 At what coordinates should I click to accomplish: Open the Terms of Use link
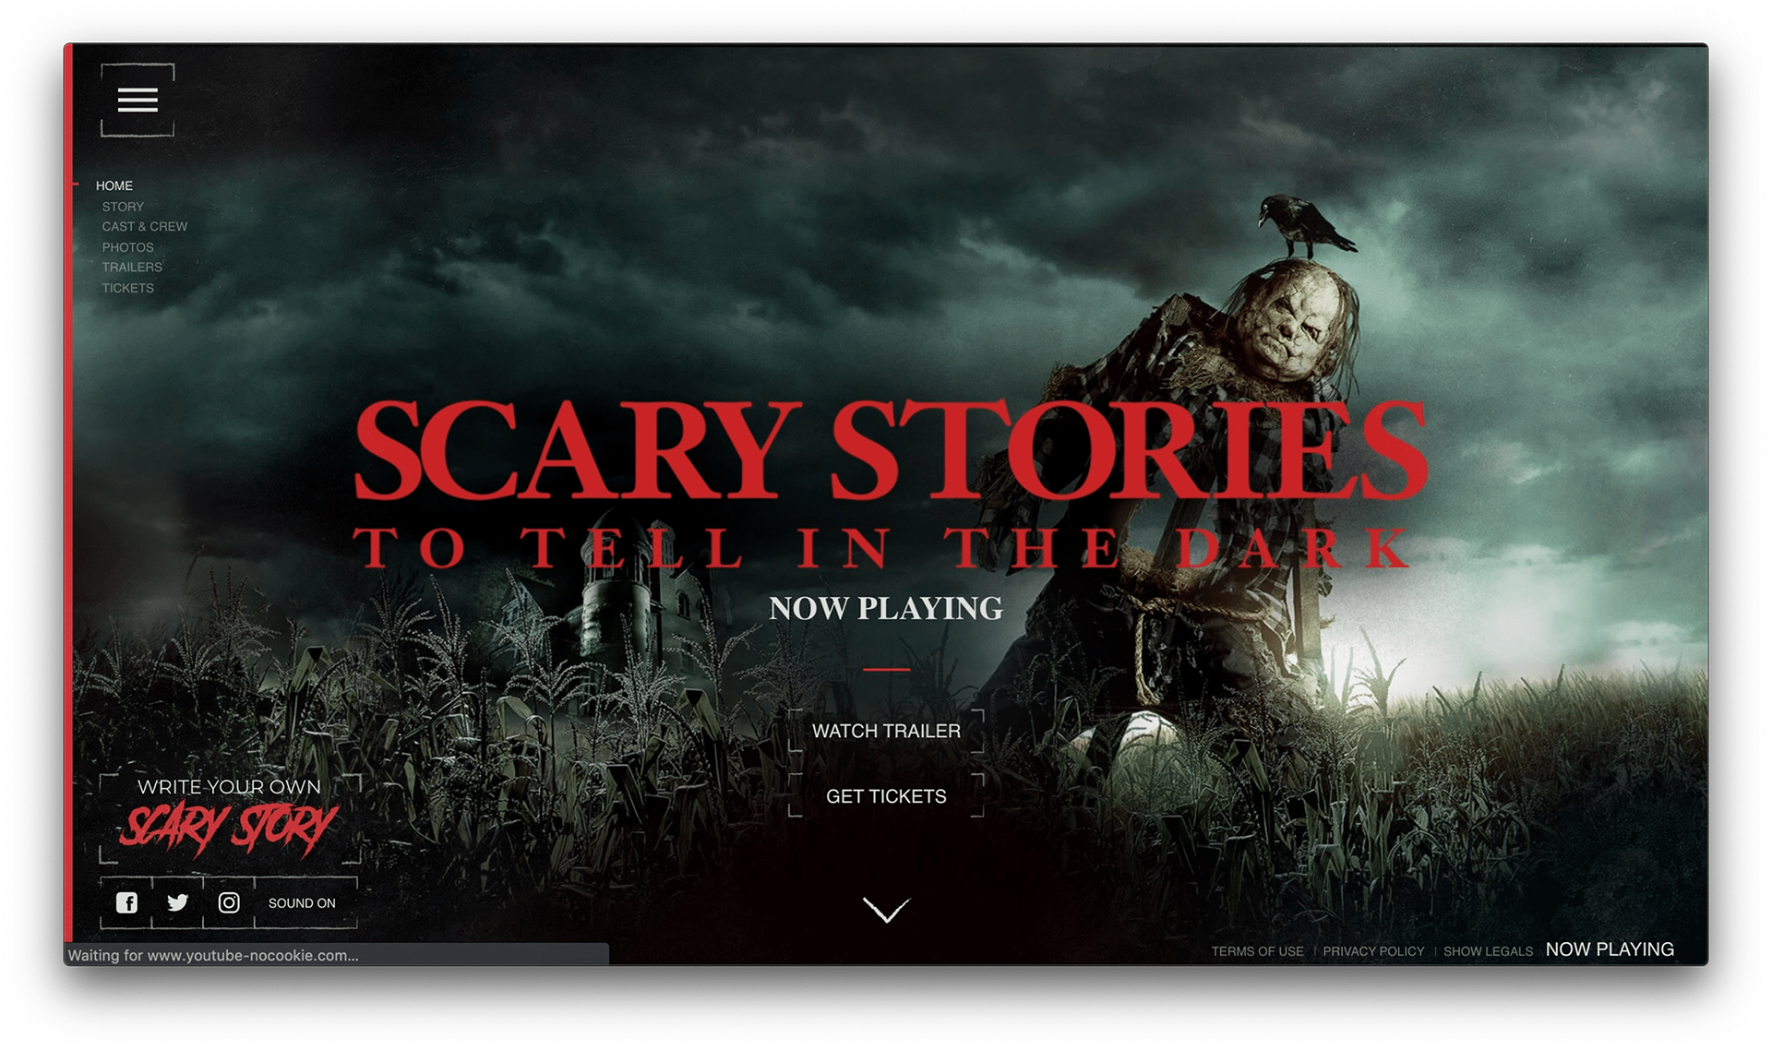(1257, 951)
